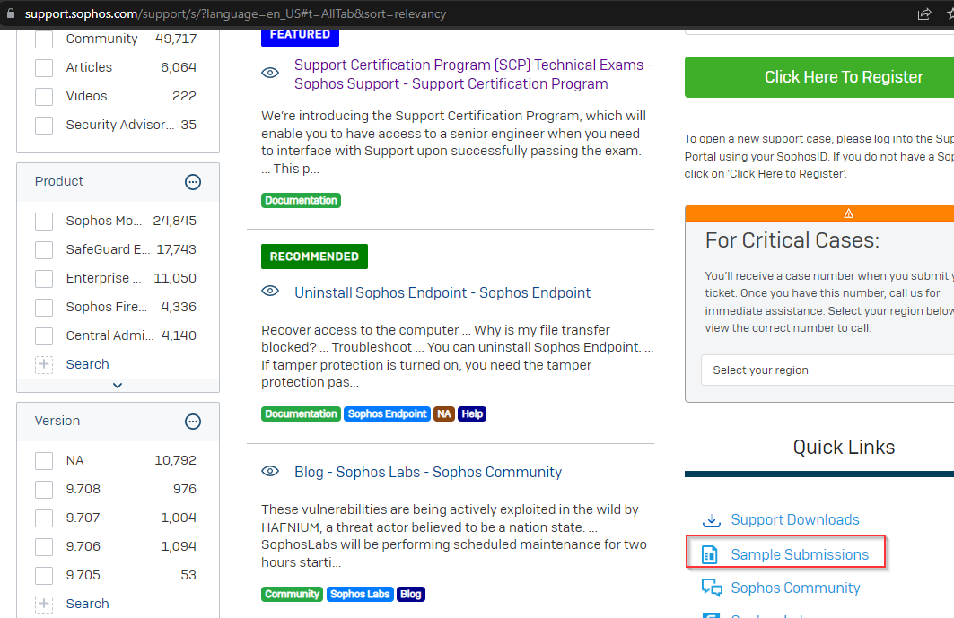The image size is (954, 618).
Task: Click the Version facet header
Action: [118, 422]
